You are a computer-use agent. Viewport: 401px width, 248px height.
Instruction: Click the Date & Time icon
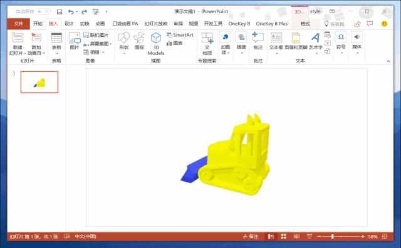(327, 34)
